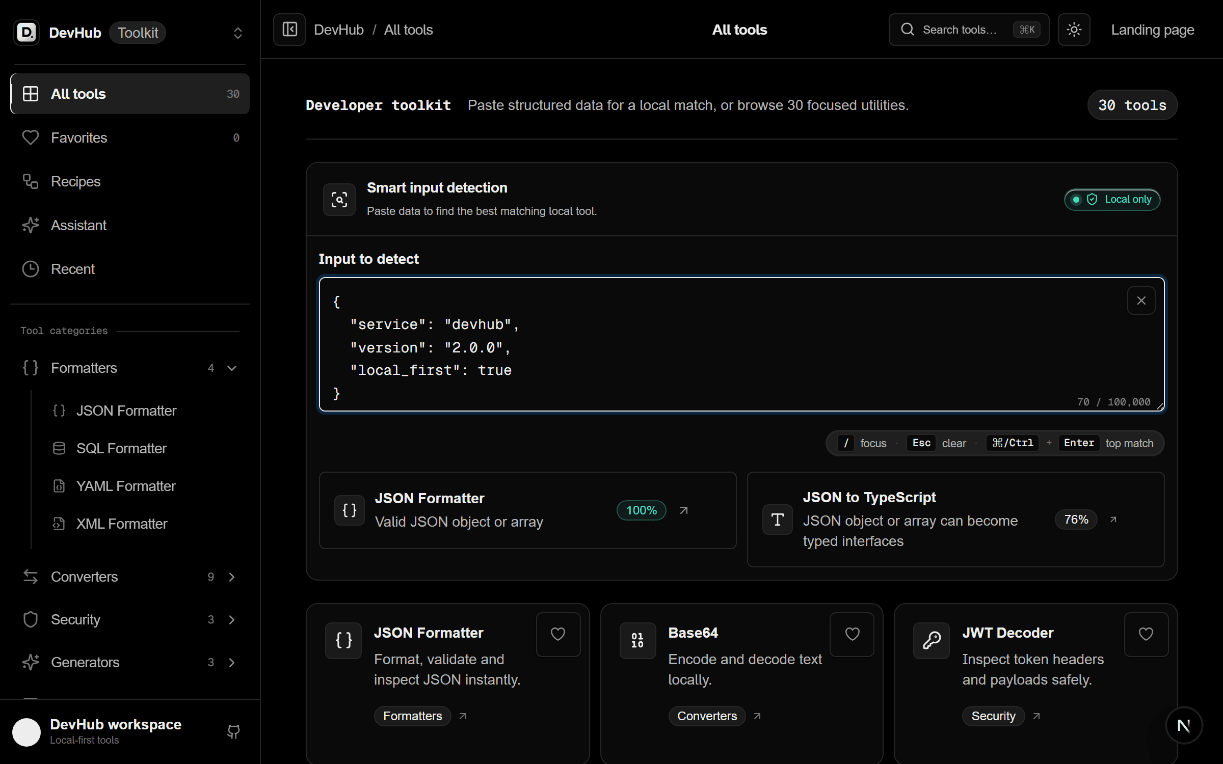Screen dimensions: 1223x764
Task: Open the JSON Formatter tool card title
Action: [429, 633]
